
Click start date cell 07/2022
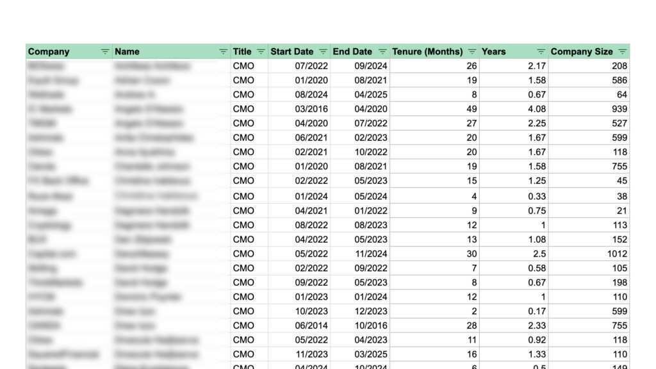299,66
